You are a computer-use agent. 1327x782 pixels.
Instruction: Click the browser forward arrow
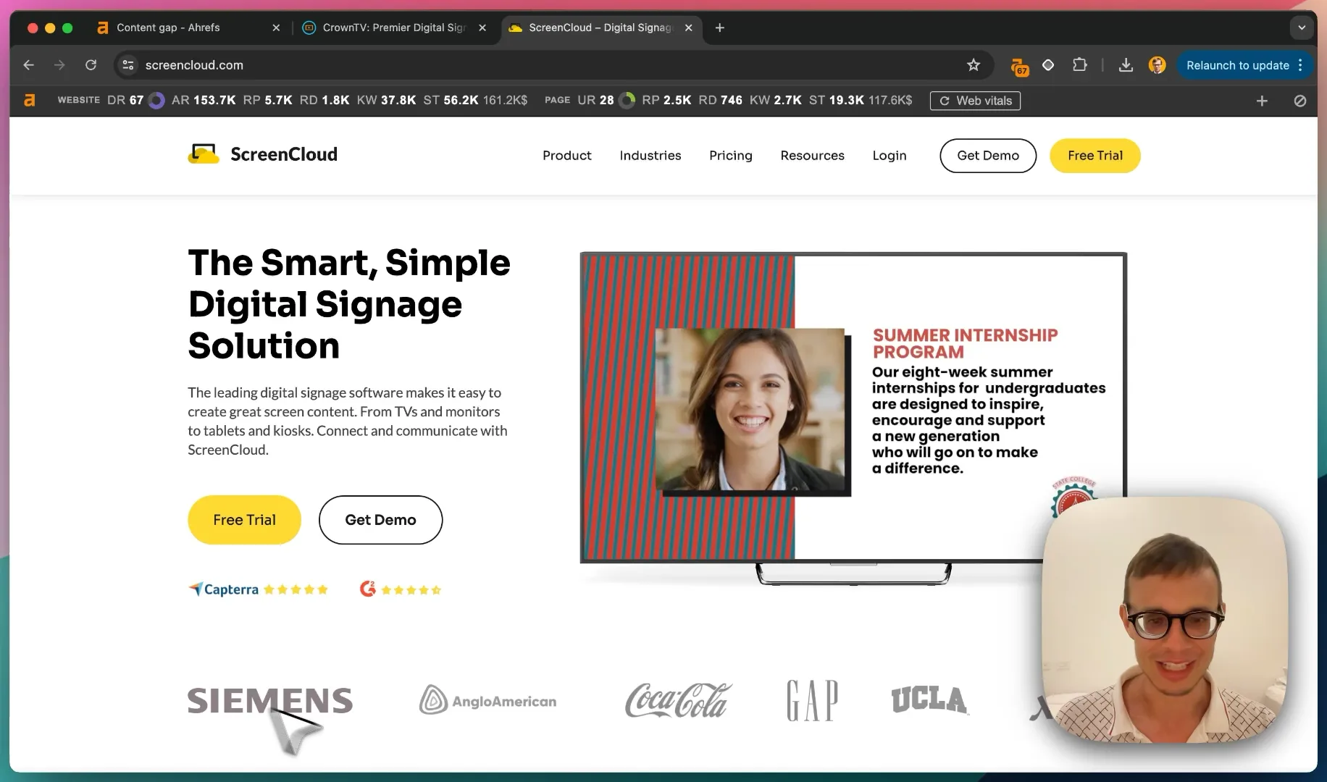pyautogui.click(x=59, y=65)
